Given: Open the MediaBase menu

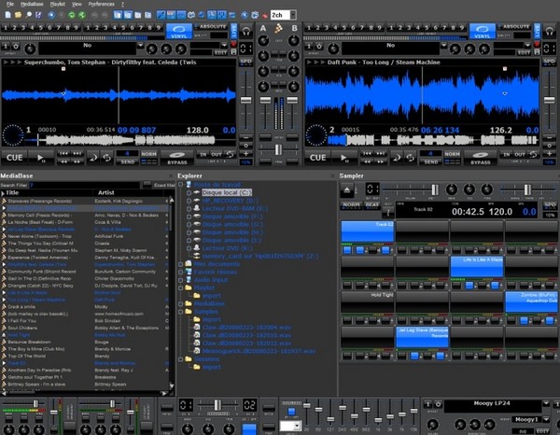Looking at the screenshot, I should click(32, 4).
